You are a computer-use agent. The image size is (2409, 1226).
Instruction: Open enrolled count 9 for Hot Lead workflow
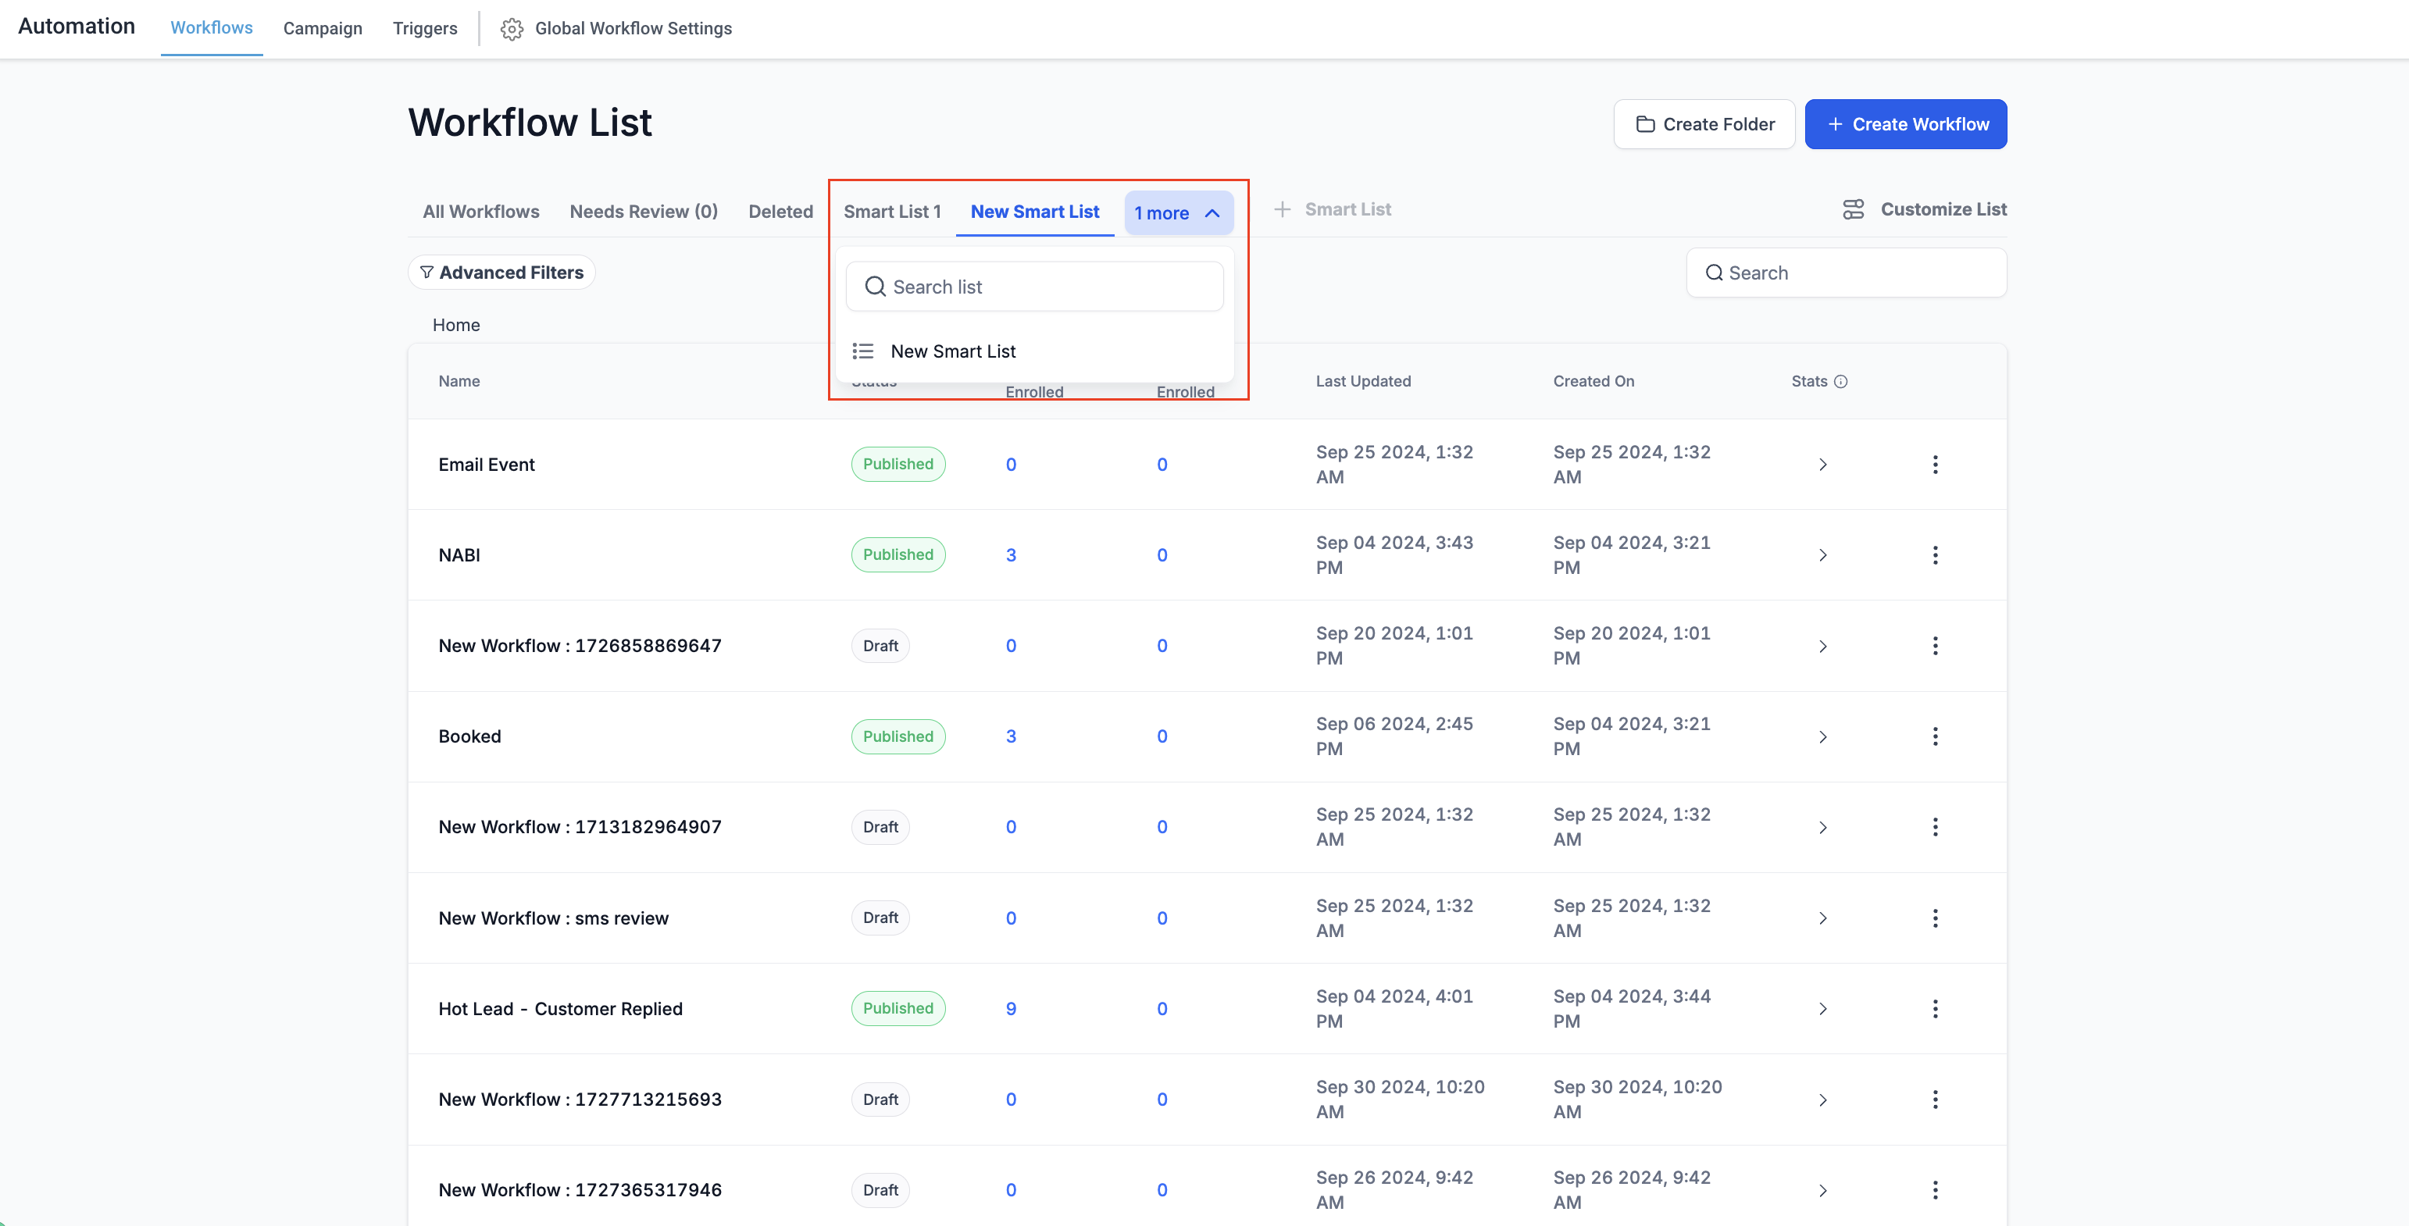[1011, 1008]
